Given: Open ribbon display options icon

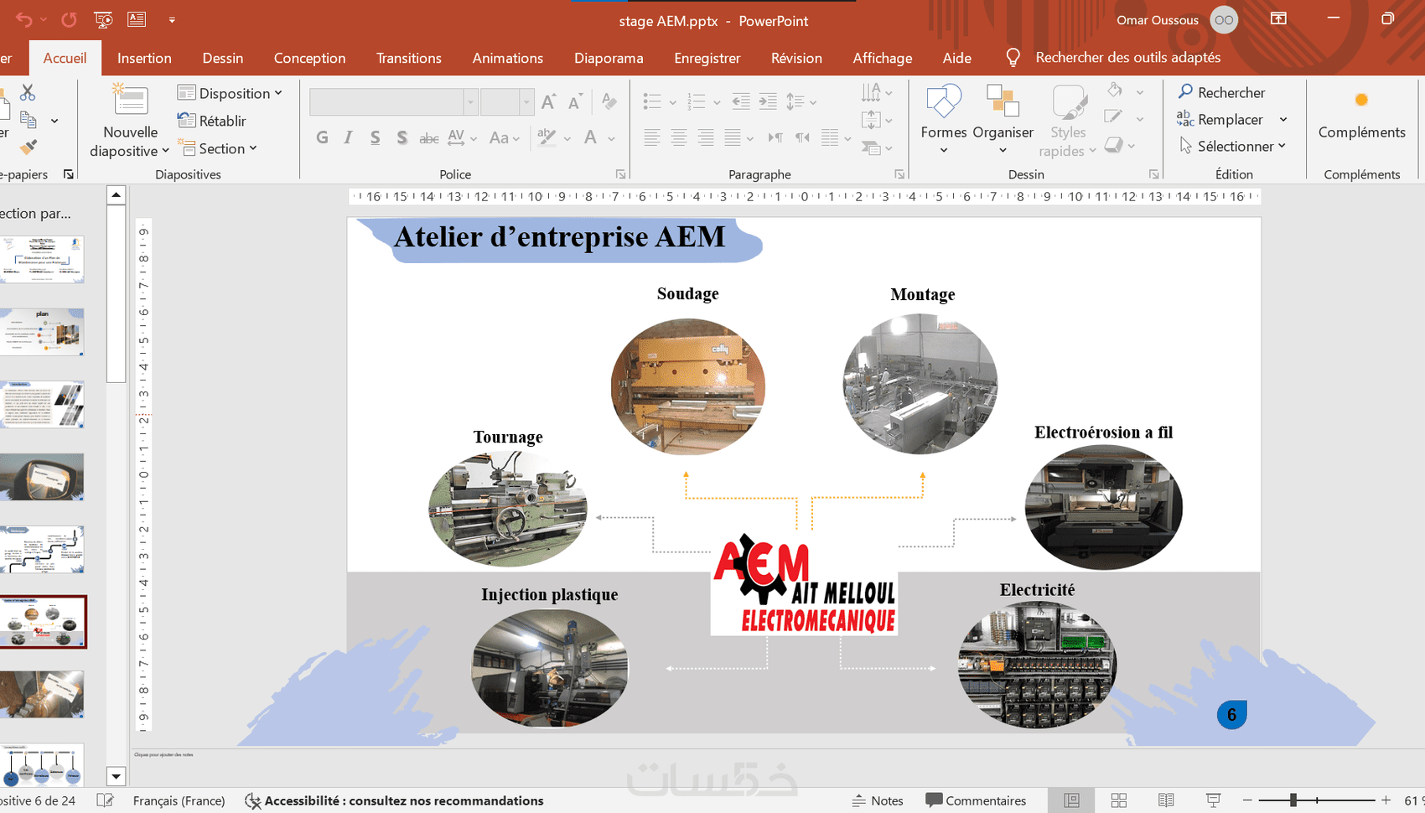Looking at the screenshot, I should pos(1278,19).
